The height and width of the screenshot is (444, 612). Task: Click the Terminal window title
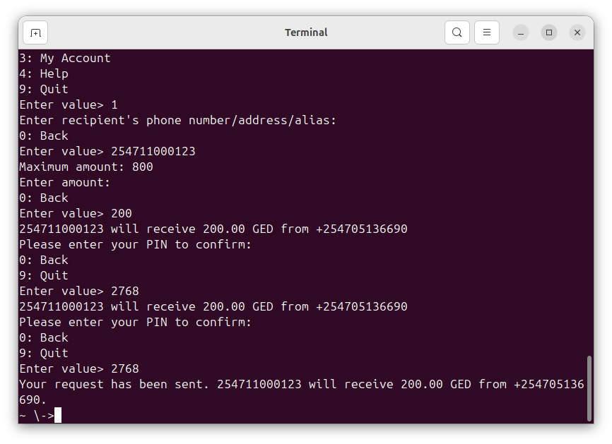click(306, 32)
